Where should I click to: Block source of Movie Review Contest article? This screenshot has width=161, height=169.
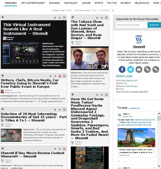pyautogui.click(x=64, y=149)
